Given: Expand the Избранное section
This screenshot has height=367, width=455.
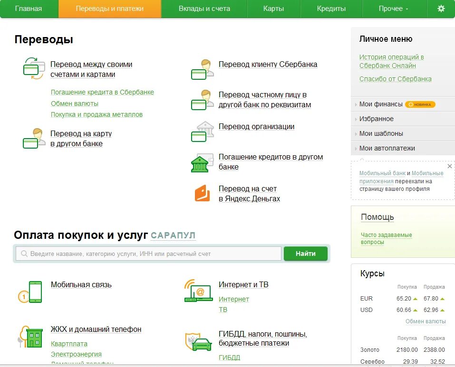Looking at the screenshot, I should pyautogui.click(x=377, y=119).
